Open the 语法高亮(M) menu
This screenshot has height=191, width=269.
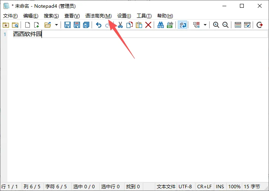99,16
